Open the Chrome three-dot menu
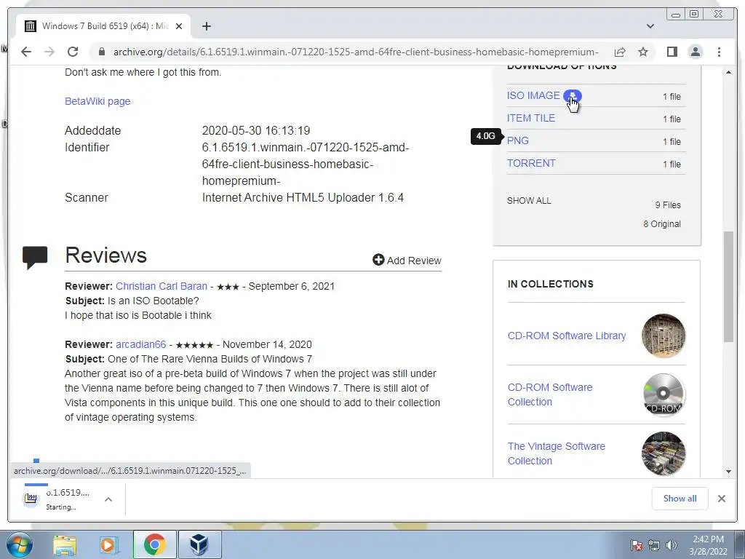745x559 pixels. (x=719, y=52)
